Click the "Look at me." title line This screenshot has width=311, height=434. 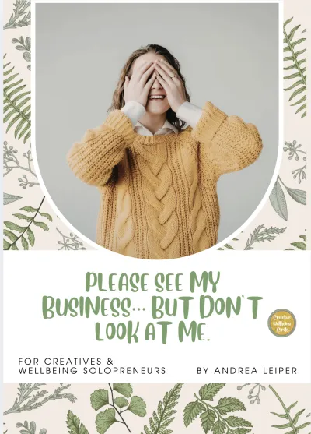[x=152, y=331]
